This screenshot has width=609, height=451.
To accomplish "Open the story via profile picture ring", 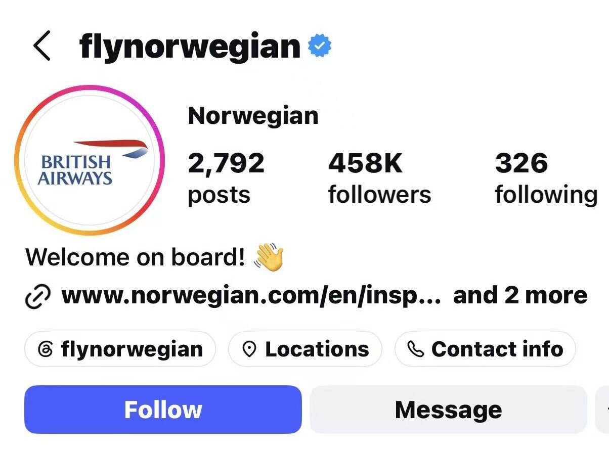I will point(90,160).
